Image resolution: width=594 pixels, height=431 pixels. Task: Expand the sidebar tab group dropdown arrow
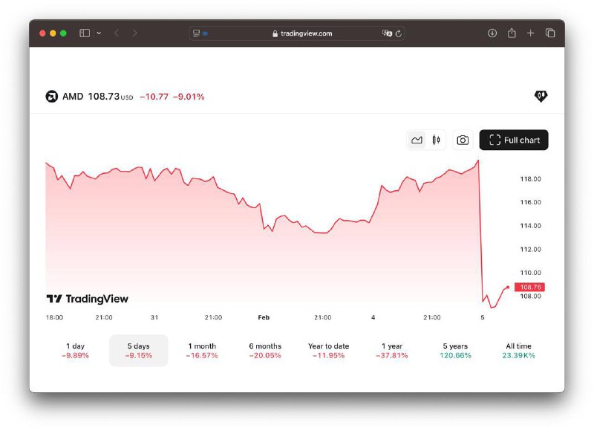pos(99,33)
